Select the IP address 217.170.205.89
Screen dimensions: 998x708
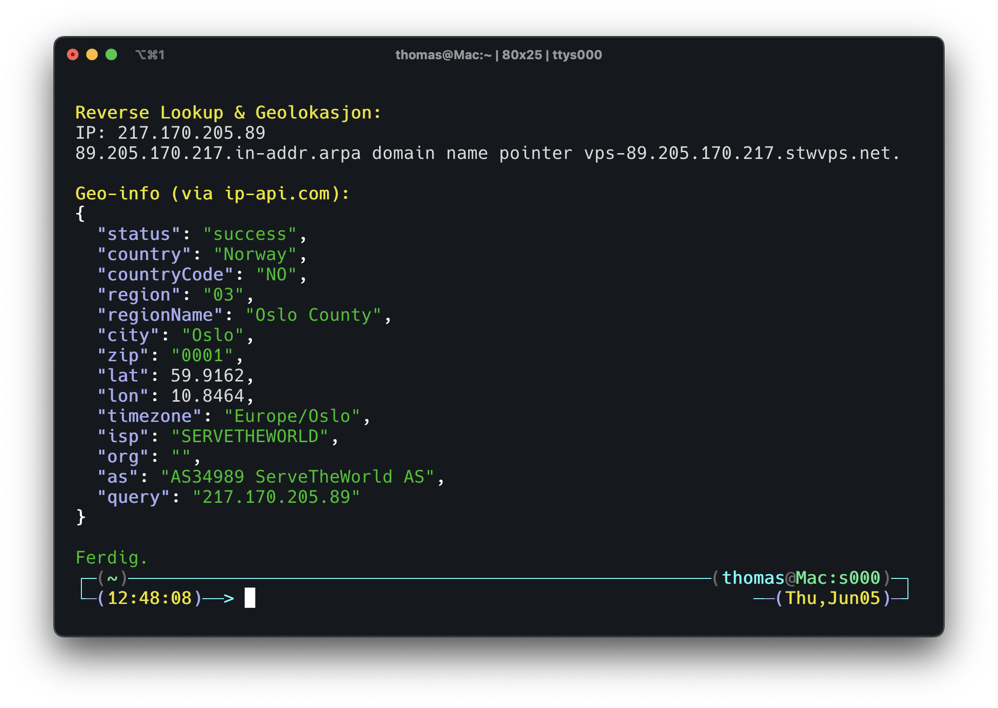click(190, 132)
